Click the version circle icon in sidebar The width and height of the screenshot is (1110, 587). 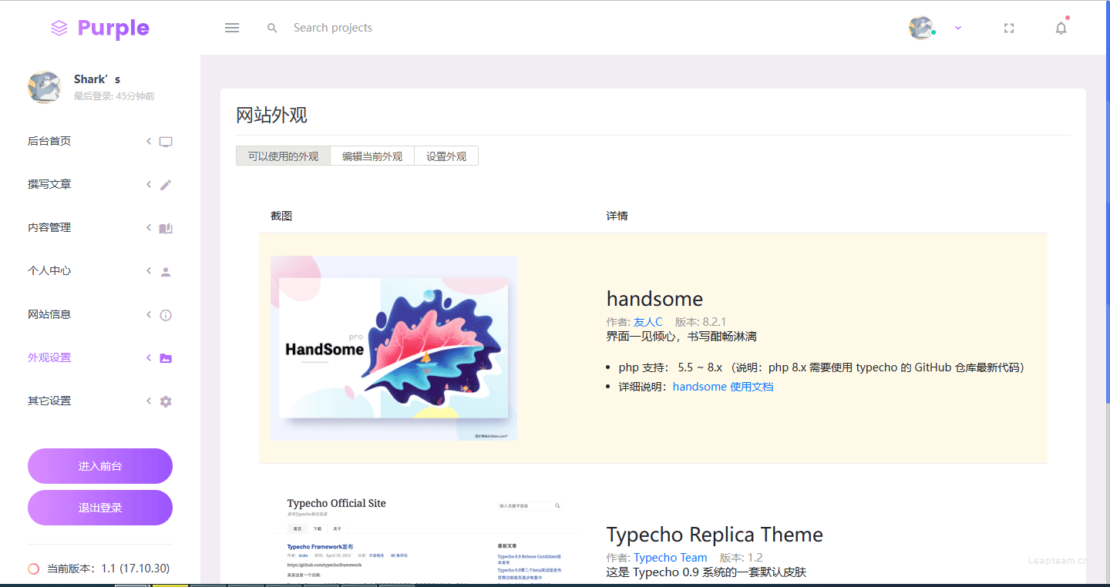(x=33, y=569)
